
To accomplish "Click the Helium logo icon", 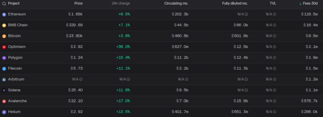I will 4,112.
